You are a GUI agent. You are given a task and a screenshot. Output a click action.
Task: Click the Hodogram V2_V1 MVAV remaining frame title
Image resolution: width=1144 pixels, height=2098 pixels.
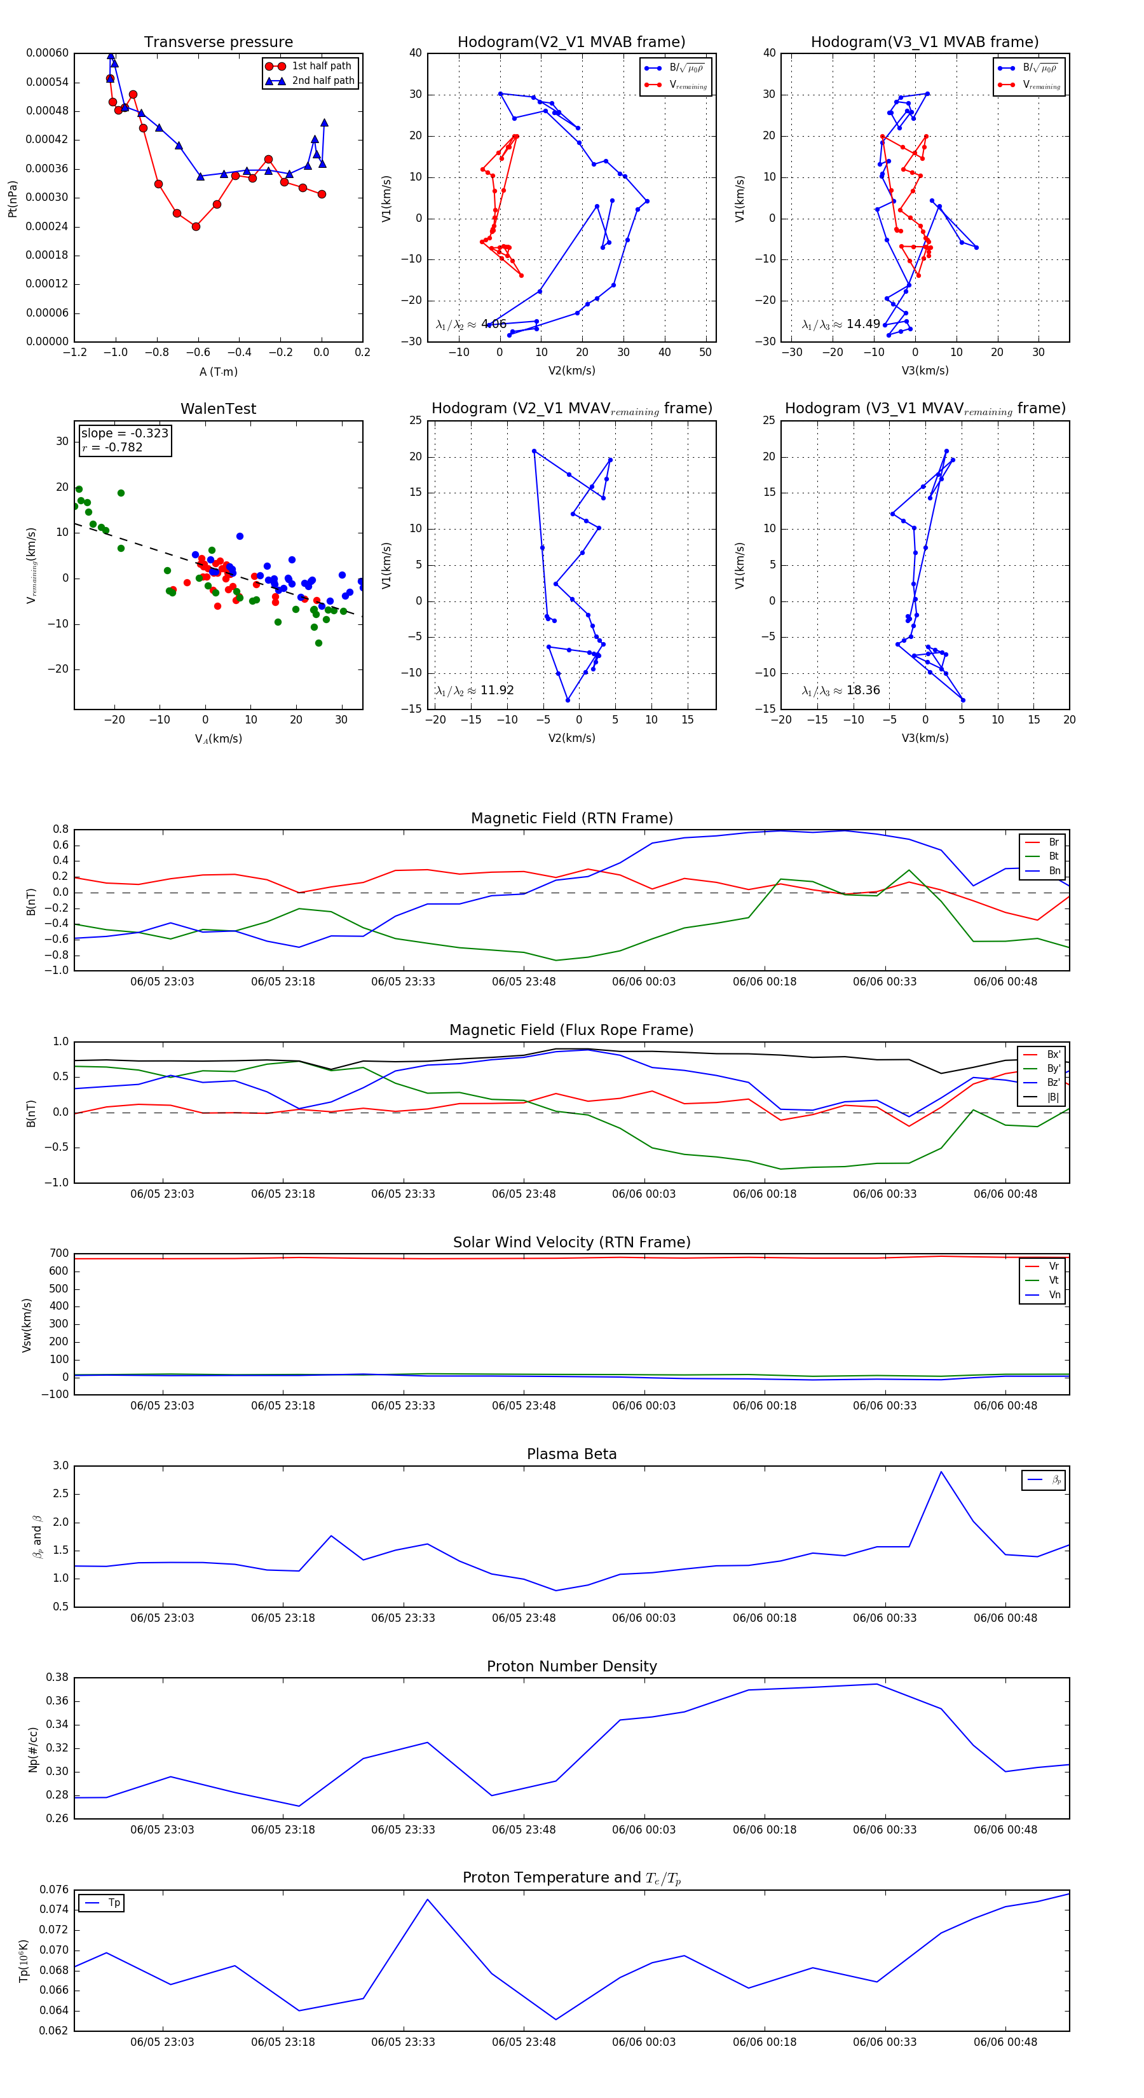[x=571, y=409]
